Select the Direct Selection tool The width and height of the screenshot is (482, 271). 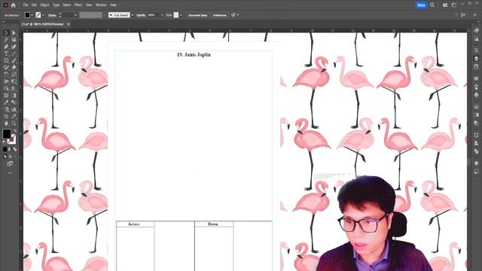click(14, 32)
